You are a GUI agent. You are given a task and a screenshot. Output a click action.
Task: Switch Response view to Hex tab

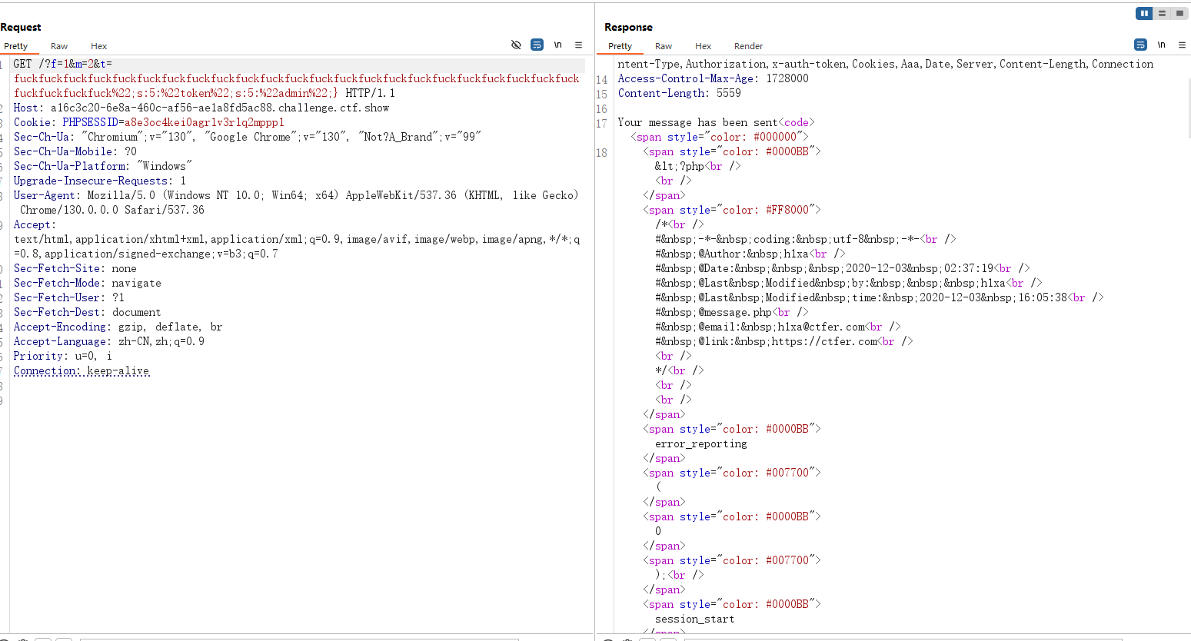[x=703, y=46]
